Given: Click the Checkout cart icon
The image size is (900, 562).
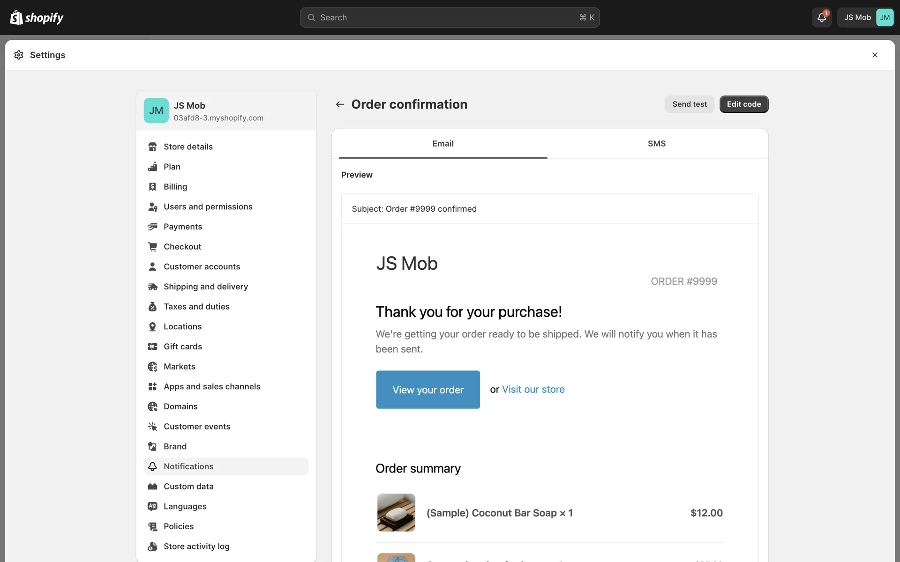Looking at the screenshot, I should [x=152, y=247].
